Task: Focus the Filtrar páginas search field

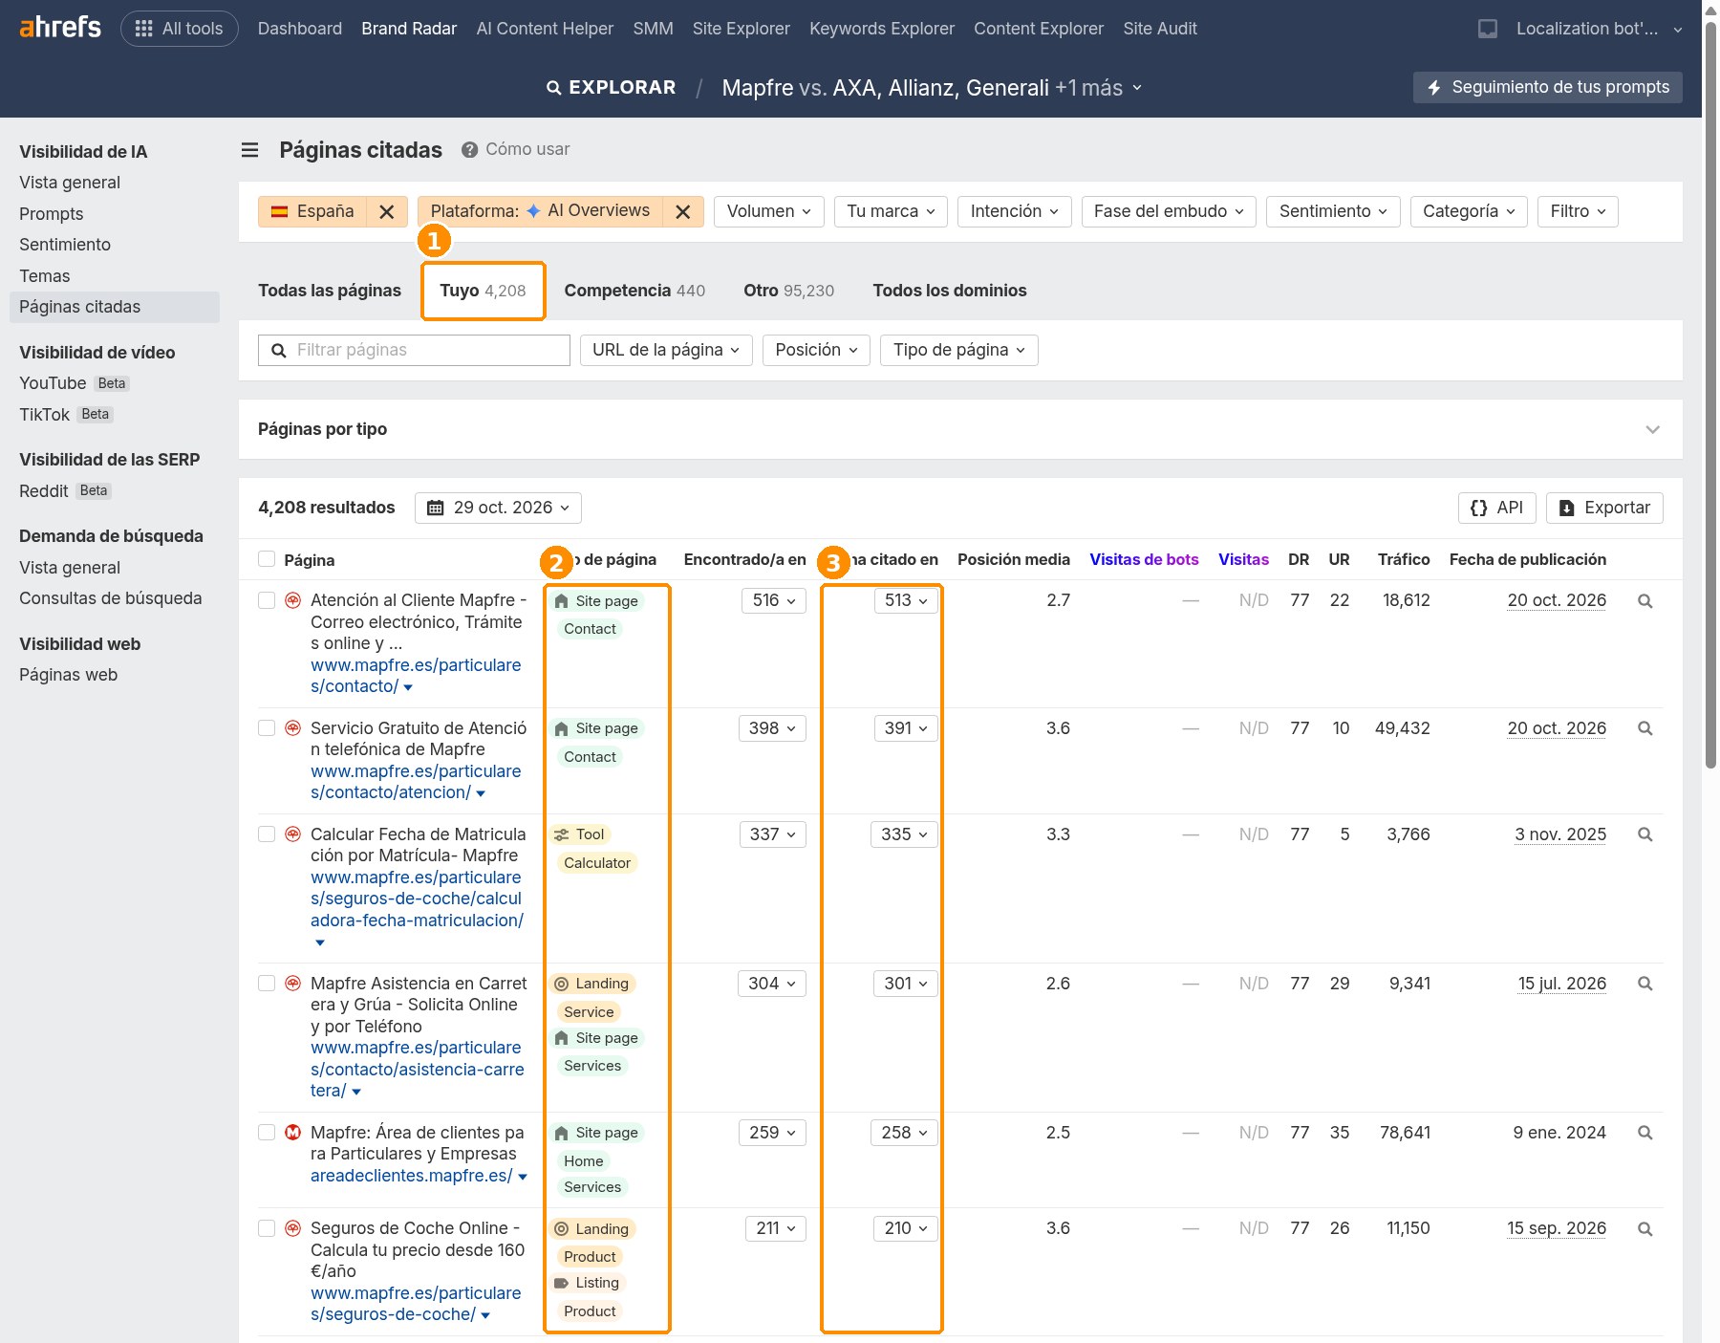Action: click(x=414, y=350)
